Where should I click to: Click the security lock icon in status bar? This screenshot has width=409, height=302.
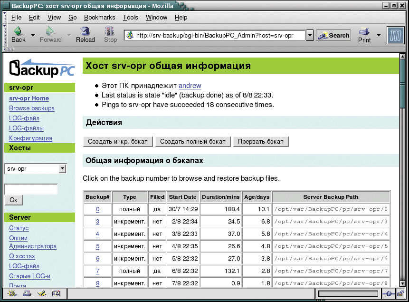pos(401,293)
